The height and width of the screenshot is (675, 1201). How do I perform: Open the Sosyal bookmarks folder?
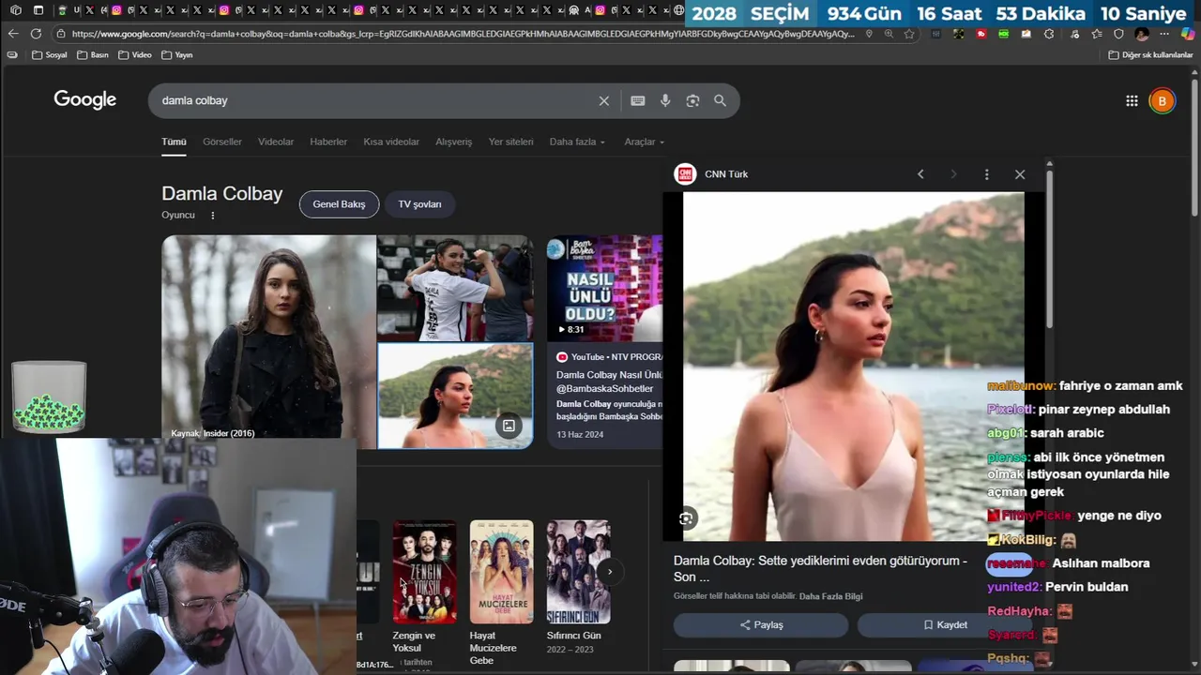[50, 55]
